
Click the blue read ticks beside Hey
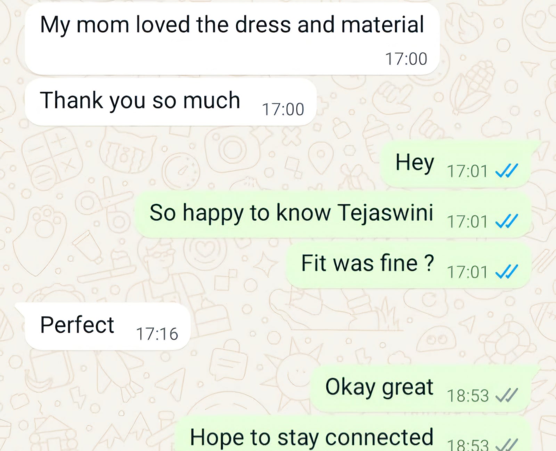click(x=507, y=171)
